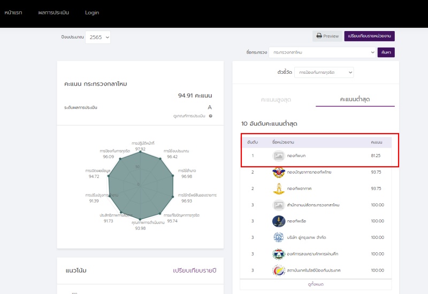Expand the ชื่อกระทรวง ministry dropdown

(322, 52)
